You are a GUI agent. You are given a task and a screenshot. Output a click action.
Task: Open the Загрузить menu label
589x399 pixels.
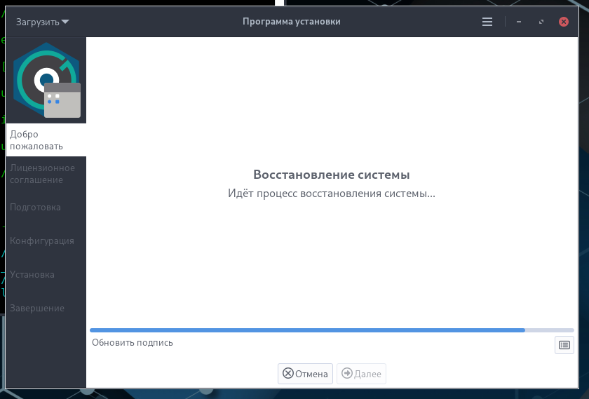coord(38,22)
